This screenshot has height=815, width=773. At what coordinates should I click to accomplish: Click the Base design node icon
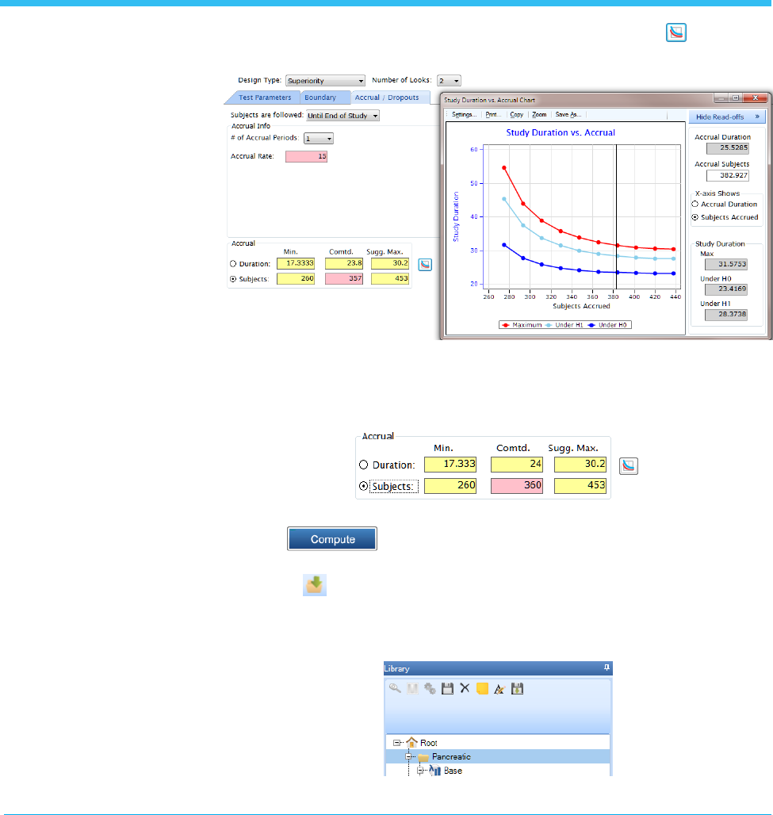(x=434, y=771)
